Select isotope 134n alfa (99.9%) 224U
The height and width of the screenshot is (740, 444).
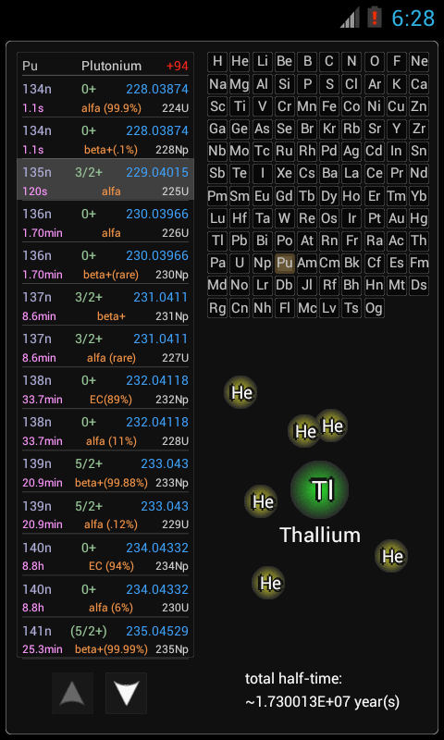point(105,97)
